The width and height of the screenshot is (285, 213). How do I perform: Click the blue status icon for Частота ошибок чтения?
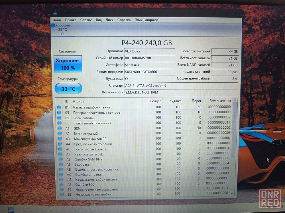click(x=59, y=107)
